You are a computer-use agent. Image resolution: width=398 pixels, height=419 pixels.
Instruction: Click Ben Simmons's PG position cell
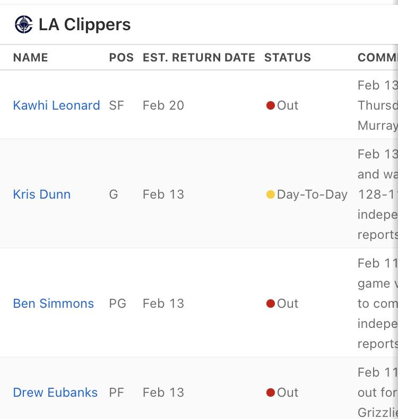pyautogui.click(x=117, y=304)
